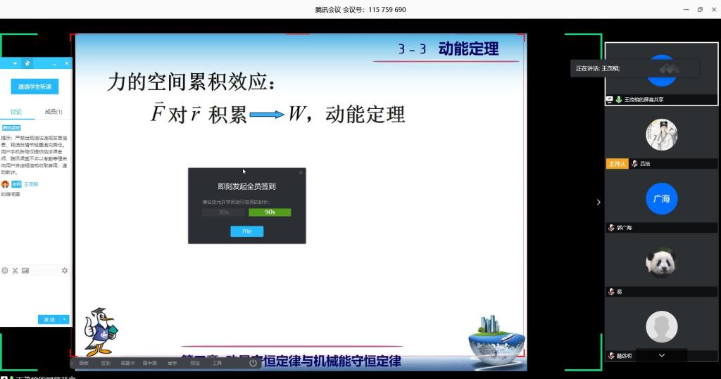Close the 即刻发起全员签到 dialog
721x379 pixels.
[x=301, y=172]
